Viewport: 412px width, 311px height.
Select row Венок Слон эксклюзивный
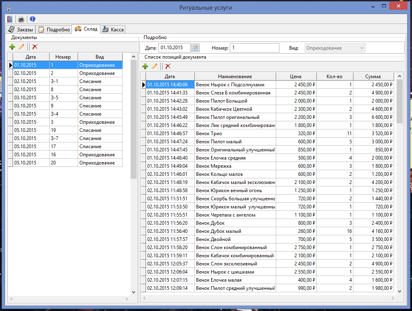point(268,264)
